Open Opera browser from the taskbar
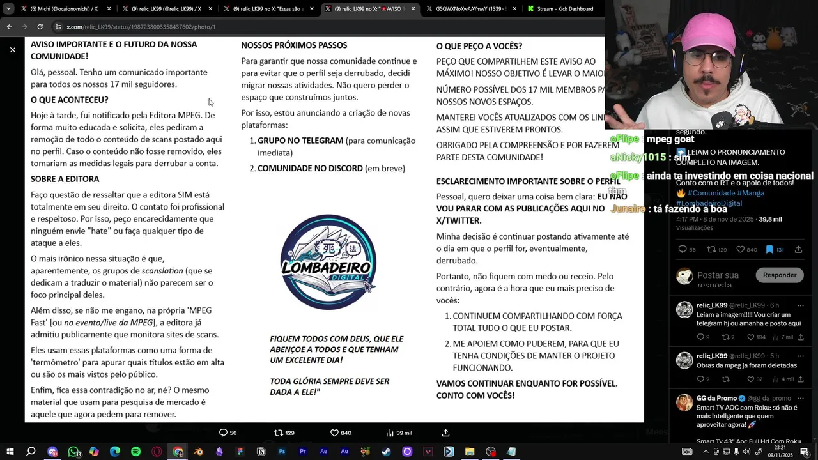The image size is (818, 460). tap(157, 452)
